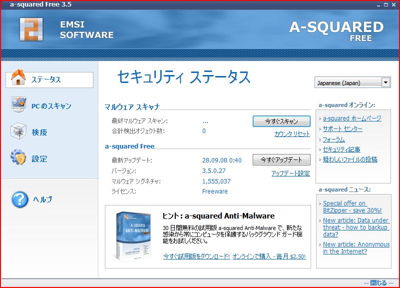
Task: Click the house icon beside ステータス
Action: point(18,77)
